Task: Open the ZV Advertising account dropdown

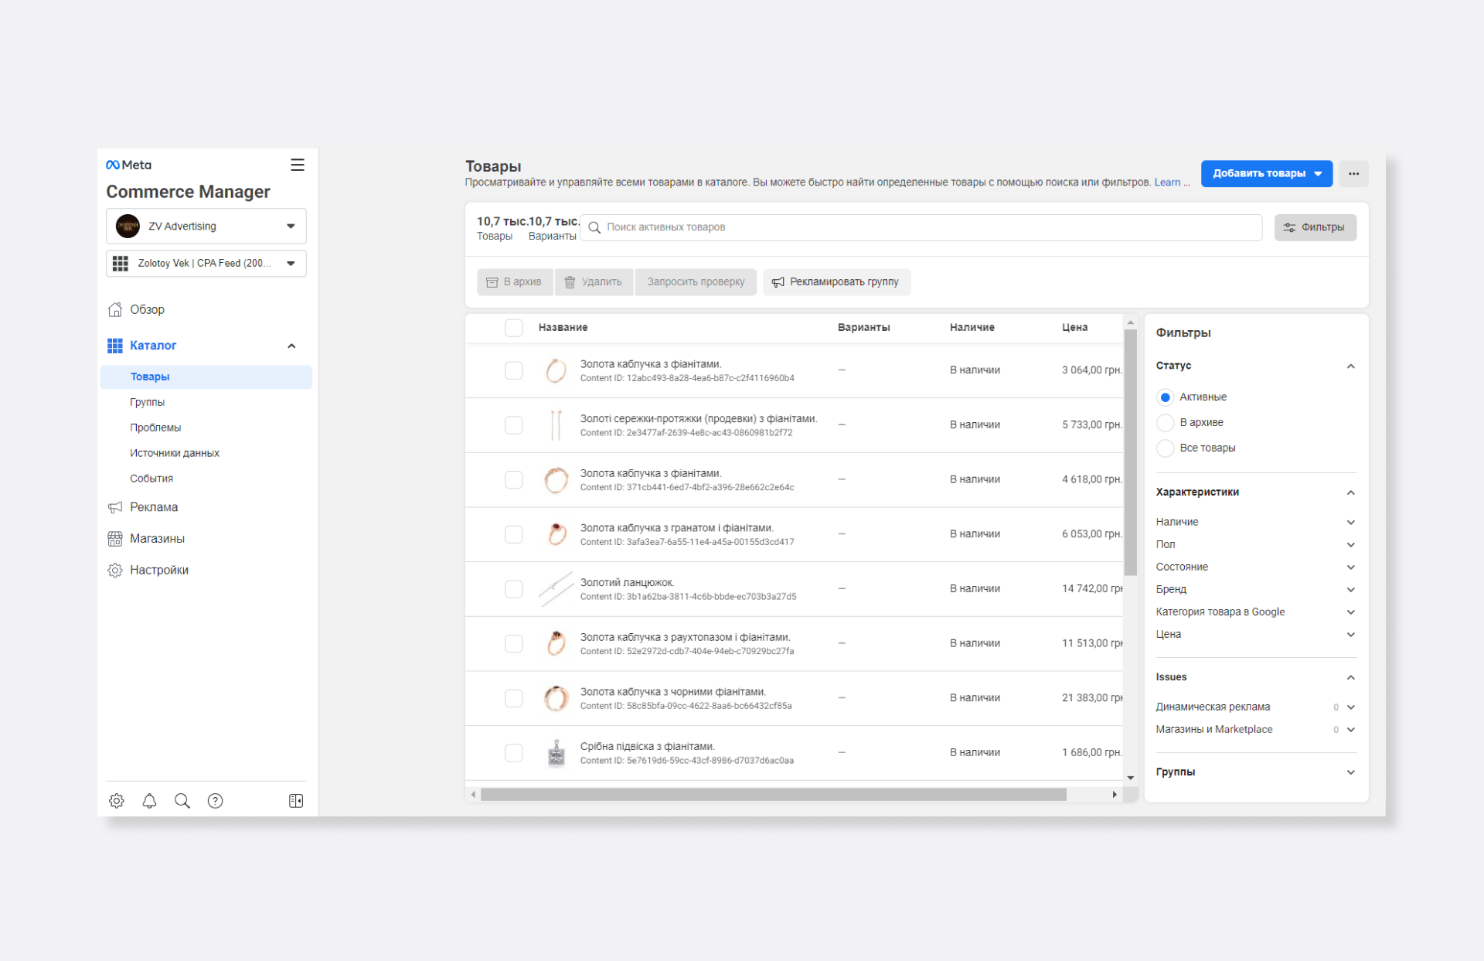Action: tap(206, 227)
